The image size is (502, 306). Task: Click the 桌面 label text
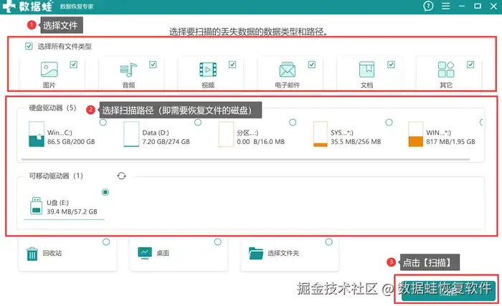point(163,253)
